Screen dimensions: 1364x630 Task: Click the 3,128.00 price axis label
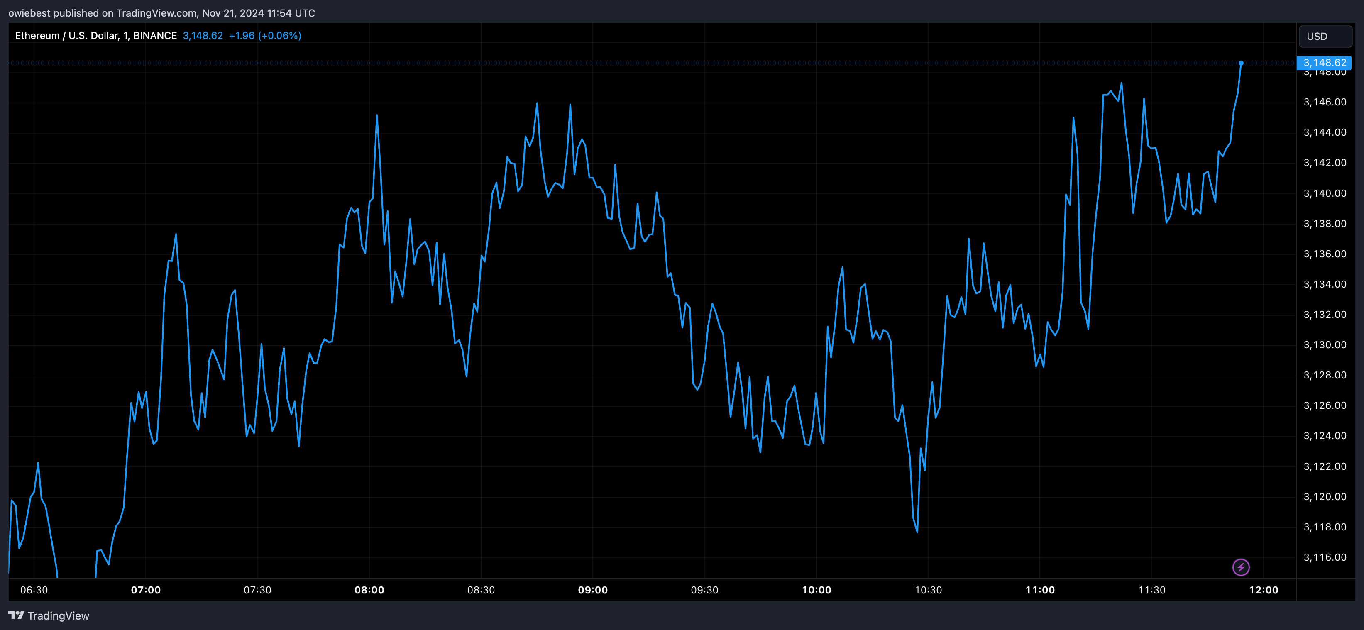(1325, 375)
